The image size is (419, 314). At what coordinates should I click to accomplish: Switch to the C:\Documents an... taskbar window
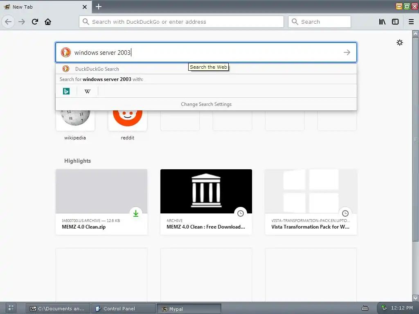[58, 309]
